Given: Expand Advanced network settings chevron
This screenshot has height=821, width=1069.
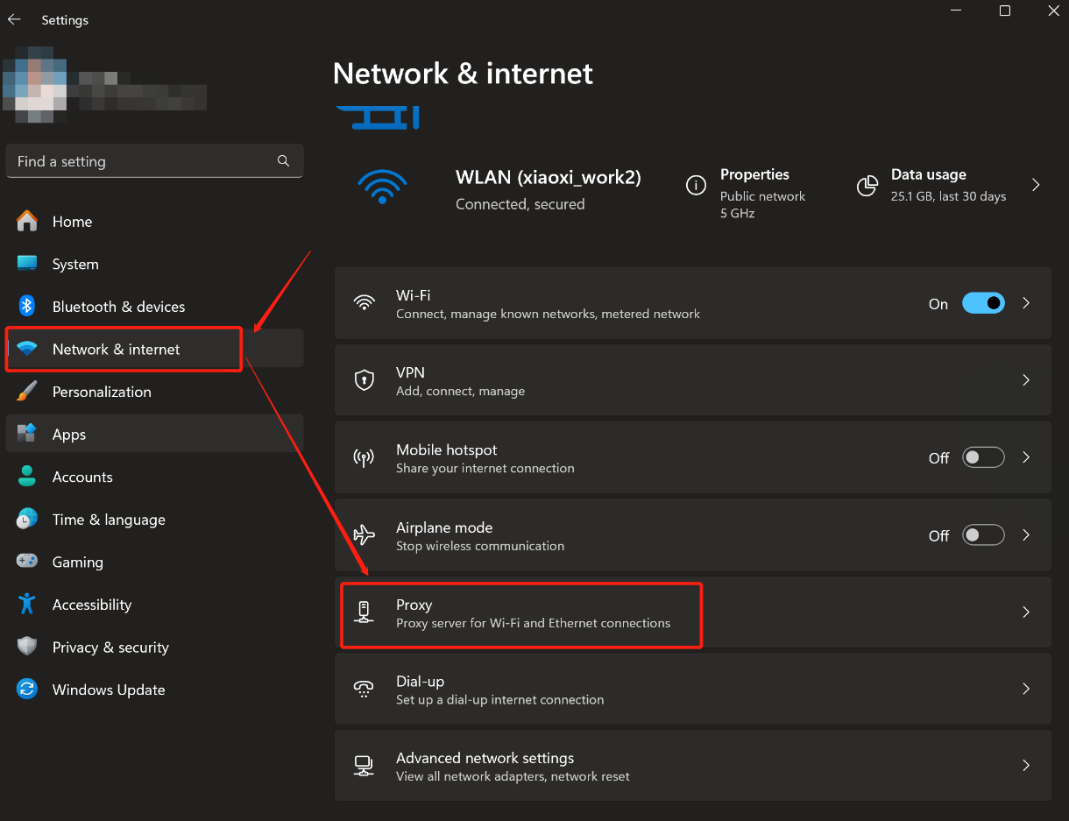Looking at the screenshot, I should (1026, 765).
